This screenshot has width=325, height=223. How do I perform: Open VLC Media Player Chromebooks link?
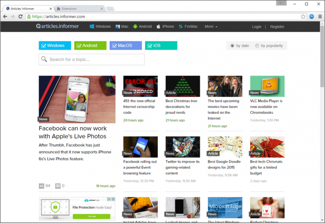(266, 107)
